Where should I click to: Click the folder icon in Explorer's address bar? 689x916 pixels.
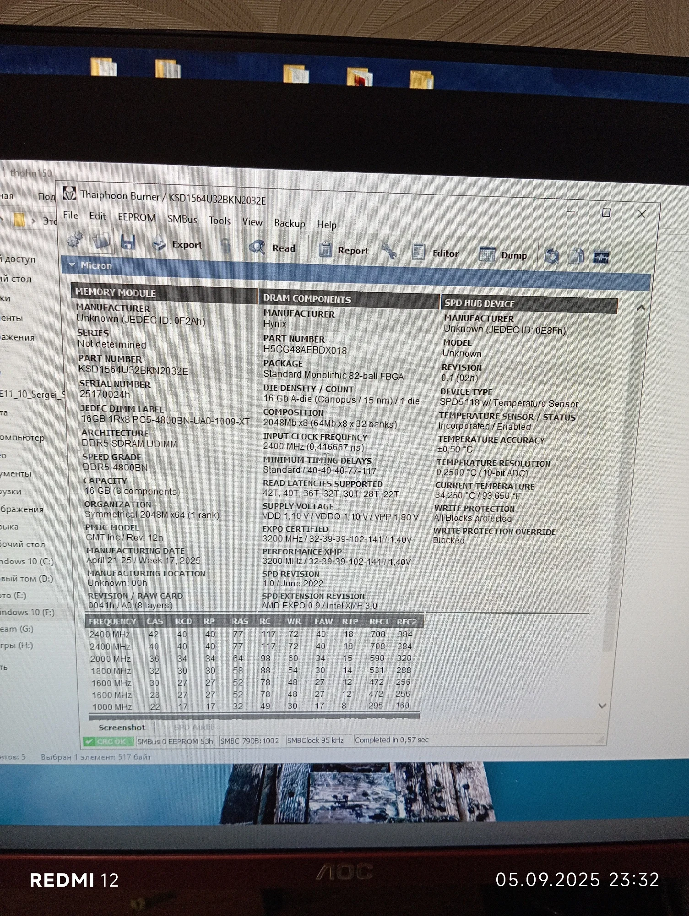(x=19, y=220)
